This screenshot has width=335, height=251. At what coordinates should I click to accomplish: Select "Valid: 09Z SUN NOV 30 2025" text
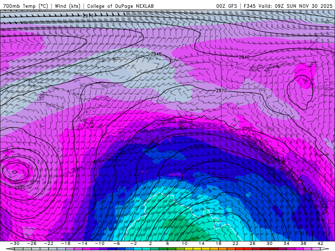(295, 6)
